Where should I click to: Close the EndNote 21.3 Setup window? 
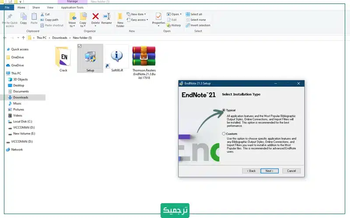coord(298,83)
